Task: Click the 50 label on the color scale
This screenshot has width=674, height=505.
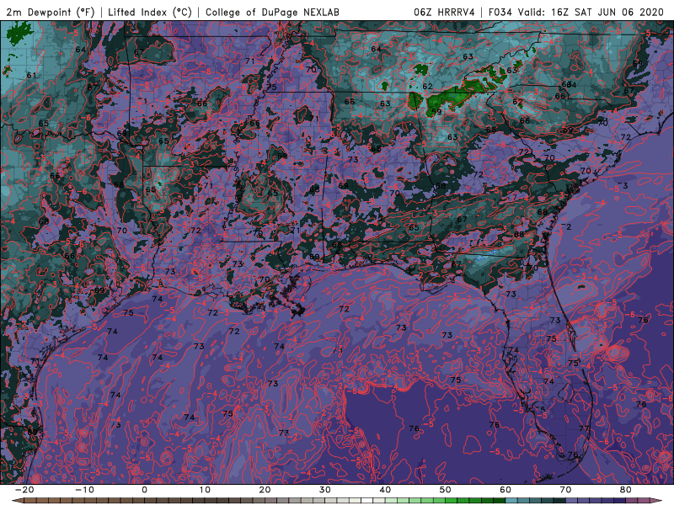Action: 446,490
